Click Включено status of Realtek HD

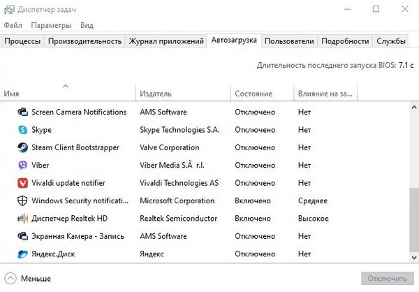pos(253,219)
